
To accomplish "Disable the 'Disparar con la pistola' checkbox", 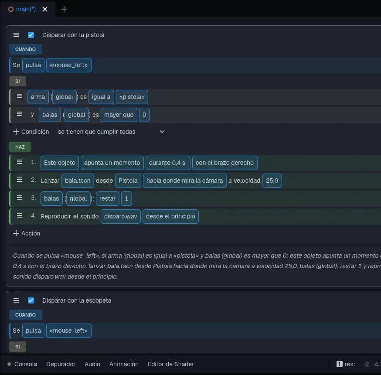I will coord(31,35).
